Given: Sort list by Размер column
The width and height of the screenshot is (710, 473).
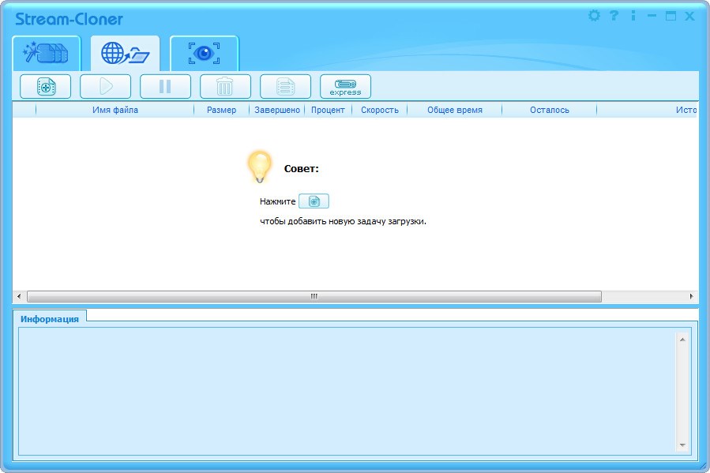Looking at the screenshot, I should 221,110.
